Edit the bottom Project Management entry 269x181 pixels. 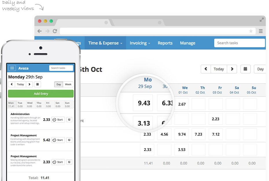(x=69, y=162)
